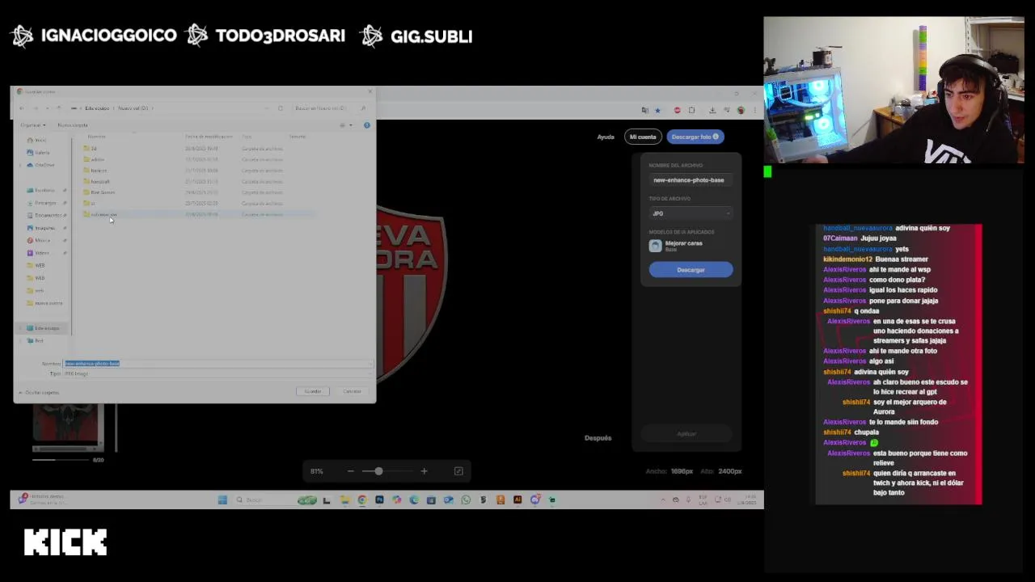Click the bookmark star in Chrome toolbar
Screen dimensions: 1035x582
pyautogui.click(x=657, y=110)
